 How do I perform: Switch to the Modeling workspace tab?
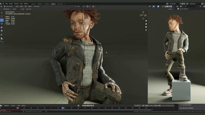point(40,4)
